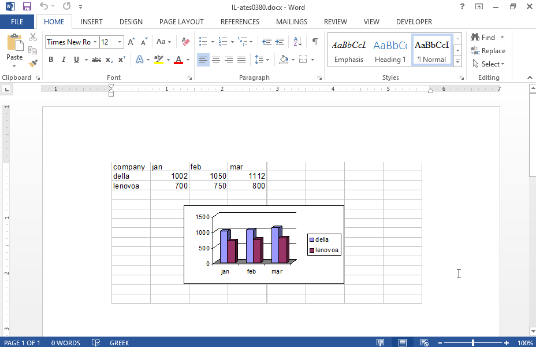Toggle Strikethrough formatting

tap(96, 60)
